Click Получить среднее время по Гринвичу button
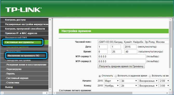This screenshot has height=95, width=174. (121, 66)
